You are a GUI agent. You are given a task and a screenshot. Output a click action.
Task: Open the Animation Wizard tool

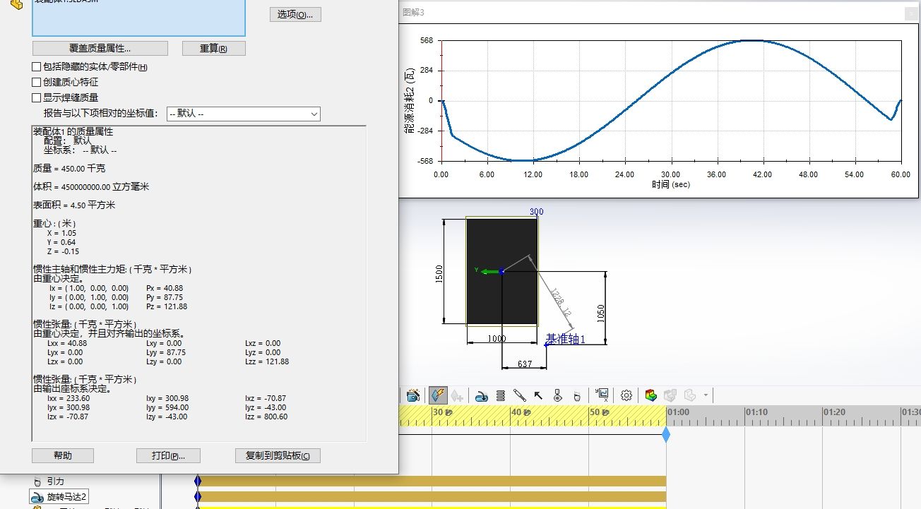pyautogui.click(x=413, y=395)
